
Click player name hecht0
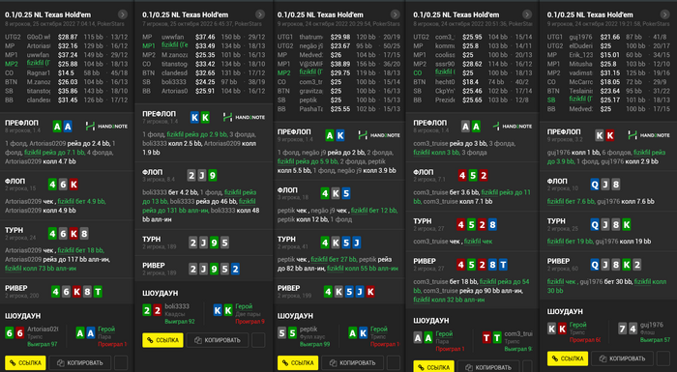pos(445,81)
